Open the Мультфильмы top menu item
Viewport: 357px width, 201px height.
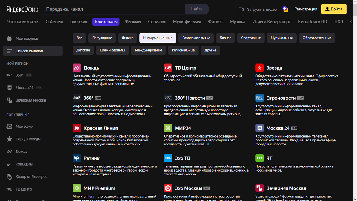(x=187, y=21)
